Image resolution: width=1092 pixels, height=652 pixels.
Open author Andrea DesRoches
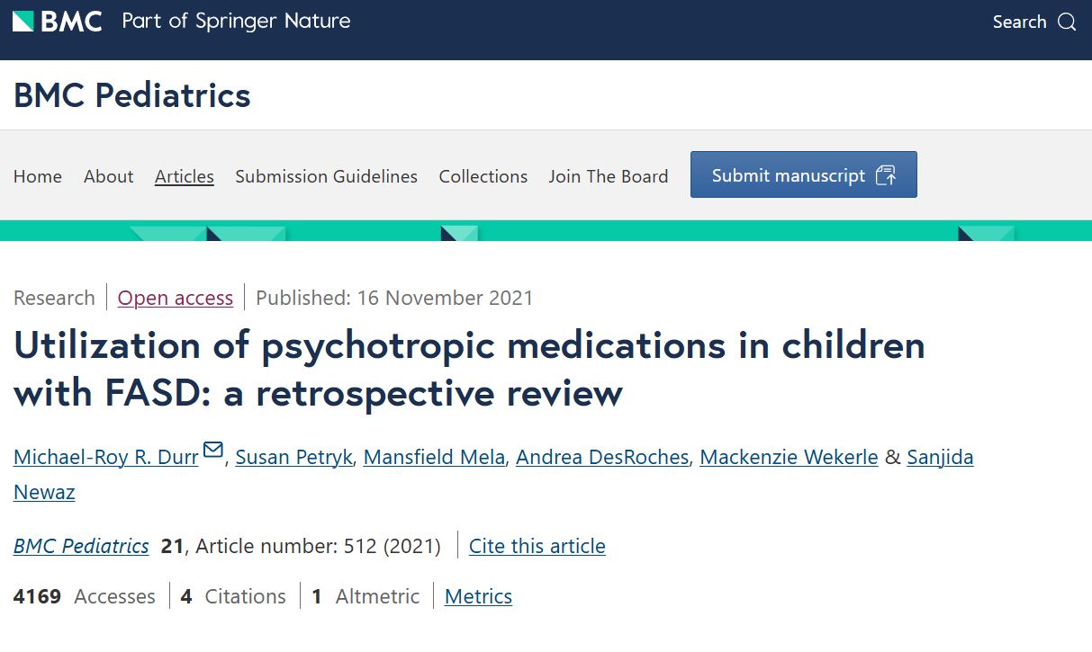tap(603, 457)
